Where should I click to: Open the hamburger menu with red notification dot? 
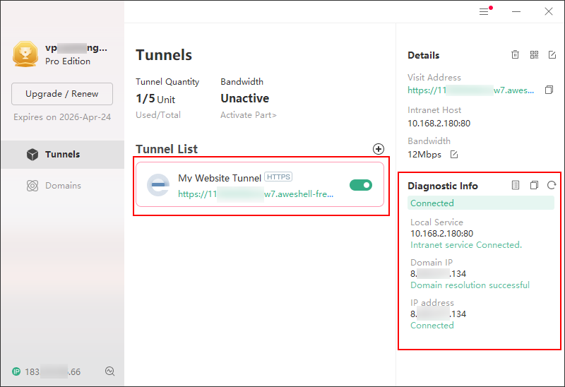[x=484, y=11]
